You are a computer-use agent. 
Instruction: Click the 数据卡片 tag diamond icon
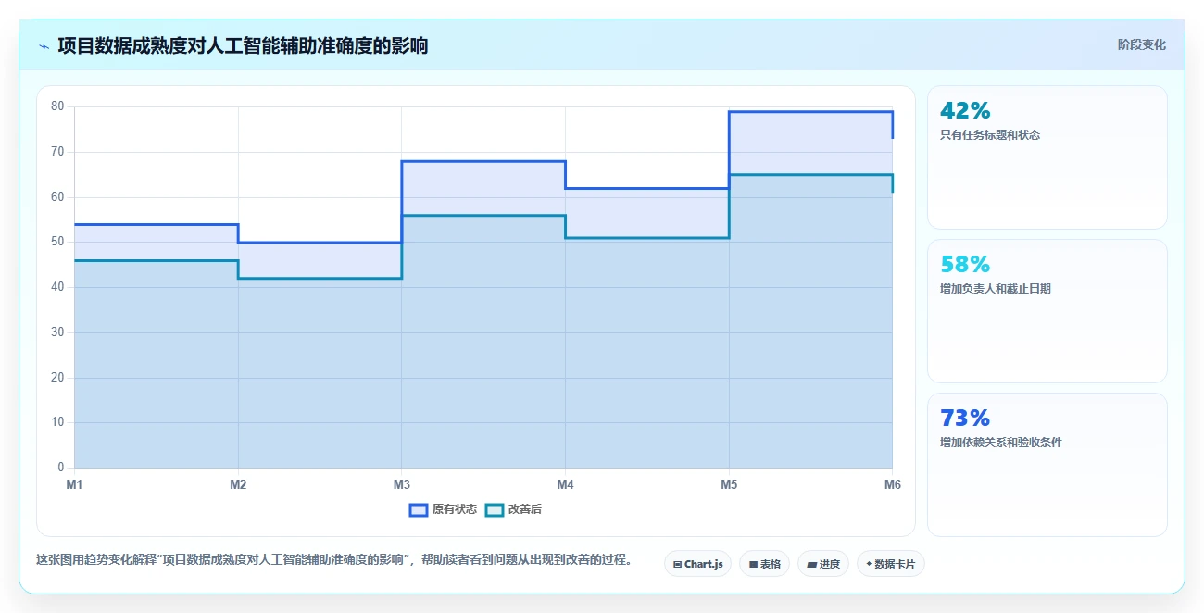(869, 564)
